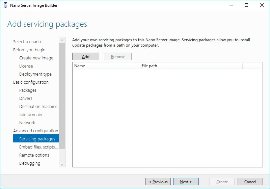Close the Nano Server Image Builder window

coord(262,5)
